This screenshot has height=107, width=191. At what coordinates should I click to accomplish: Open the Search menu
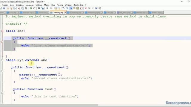coord(5,5)
